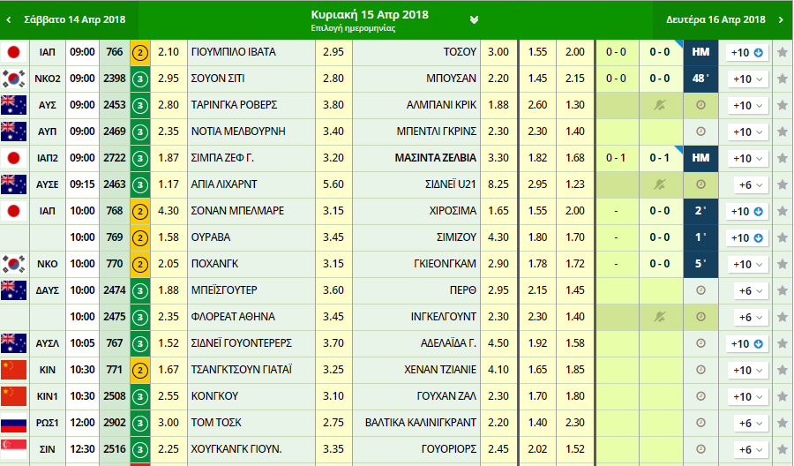The width and height of the screenshot is (794, 466).
Task: Click the HM live status in ΜΑΣΙΝΤΑ ΖΕΛΒΙΑ row
Action: [x=701, y=158]
